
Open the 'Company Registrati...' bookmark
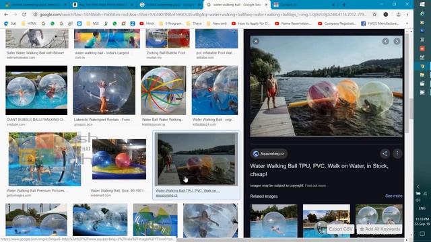tap(337, 24)
